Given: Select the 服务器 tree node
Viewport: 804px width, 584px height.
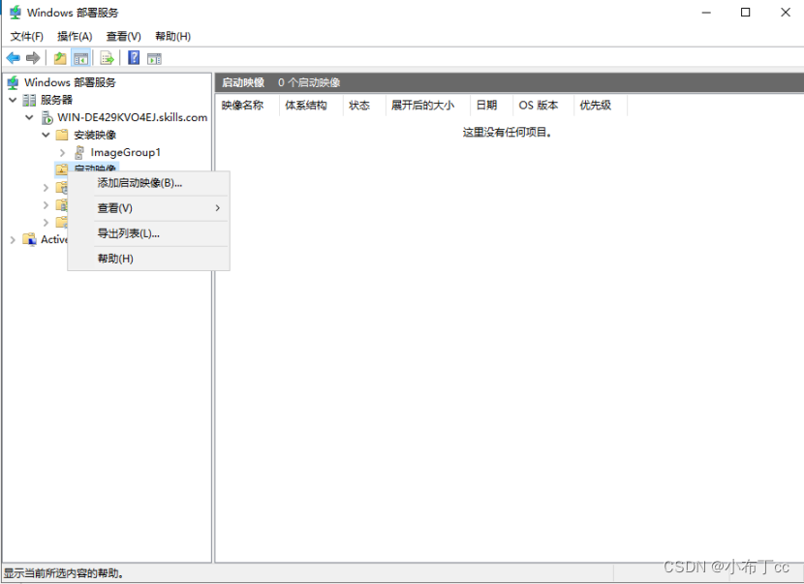Looking at the screenshot, I should (x=56, y=100).
